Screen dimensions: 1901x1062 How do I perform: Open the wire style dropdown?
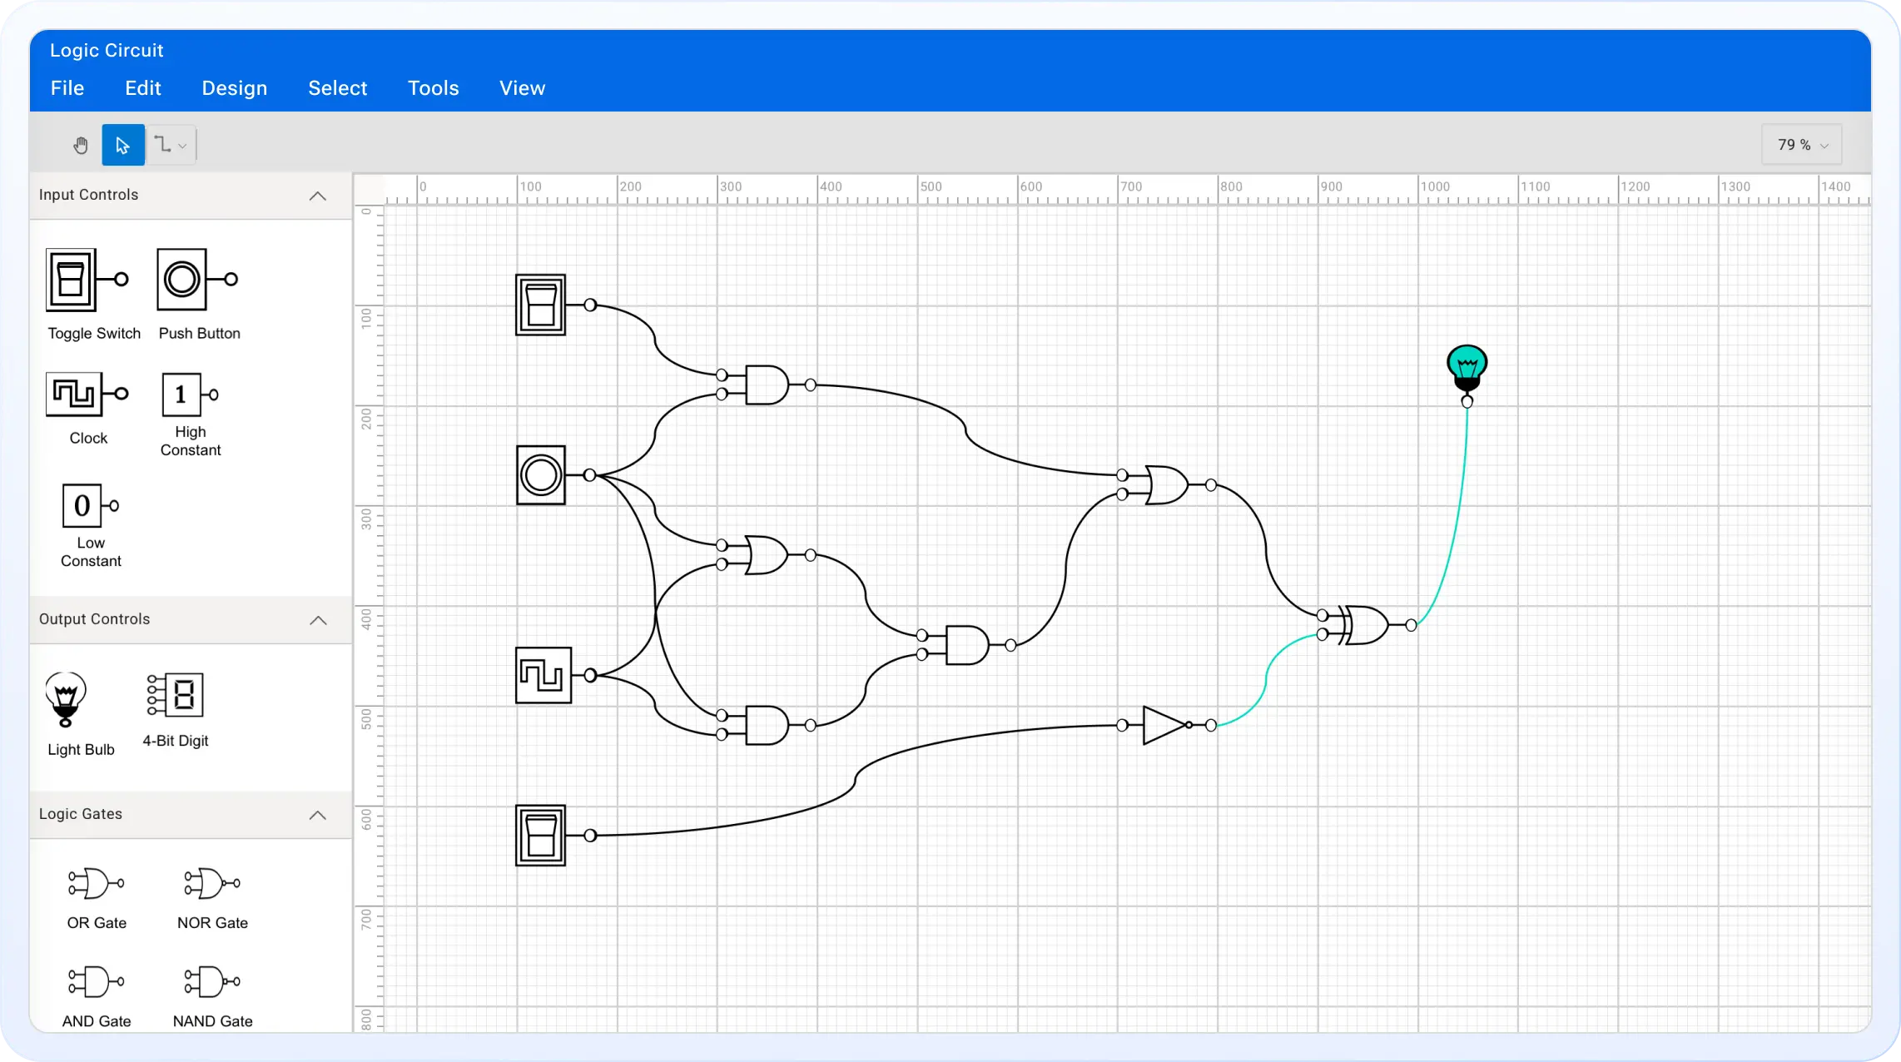[x=171, y=144]
